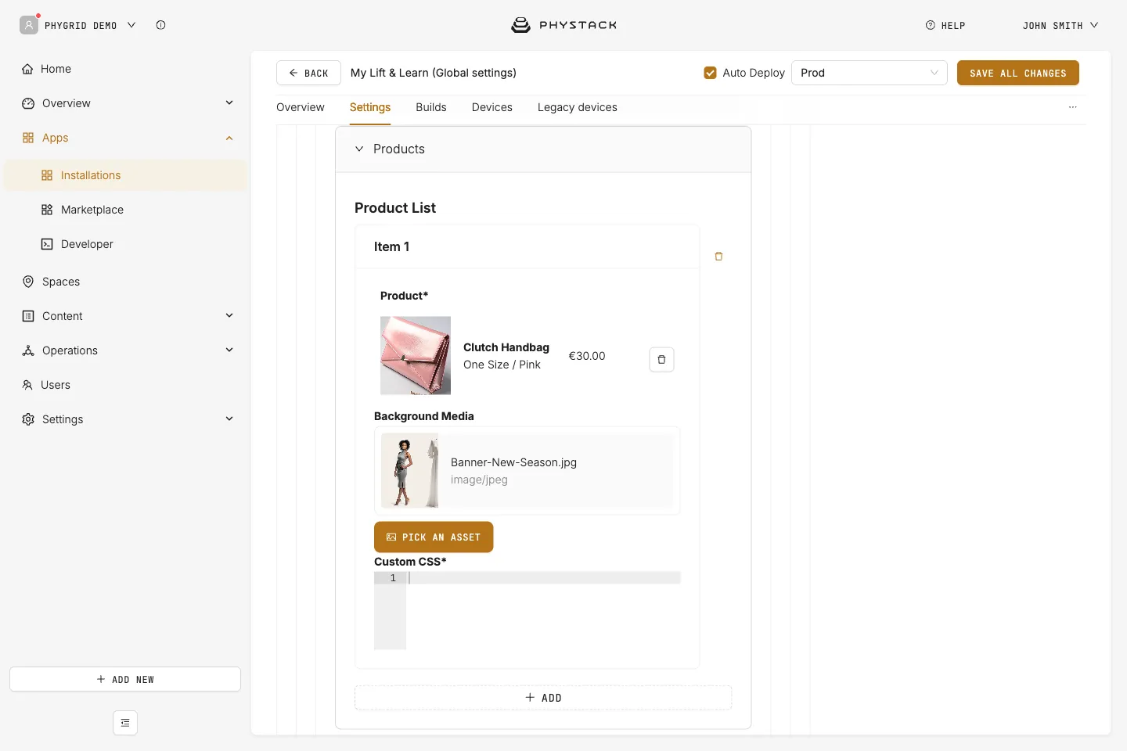1127x751 pixels.
Task: Delete Item 1 using the orange trash icon
Action: [x=718, y=257]
